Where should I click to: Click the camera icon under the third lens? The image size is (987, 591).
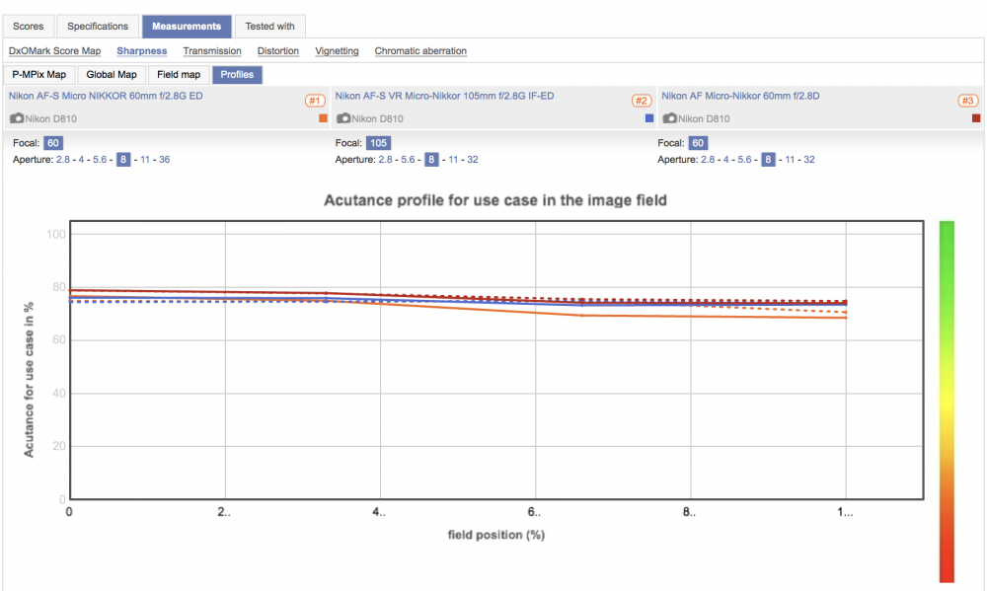670,118
